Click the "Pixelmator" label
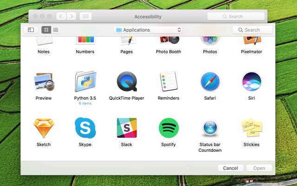The width and height of the screenshot is (297, 186). point(252,51)
